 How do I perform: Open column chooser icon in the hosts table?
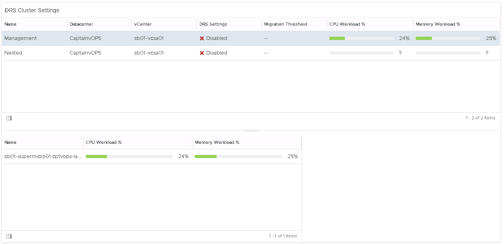tap(9, 236)
